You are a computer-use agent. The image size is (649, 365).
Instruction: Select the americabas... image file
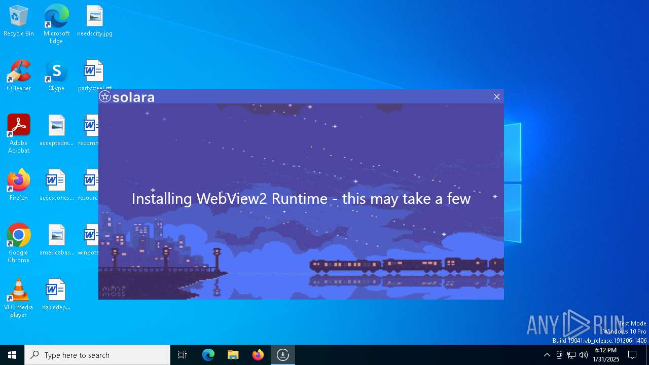click(x=56, y=240)
